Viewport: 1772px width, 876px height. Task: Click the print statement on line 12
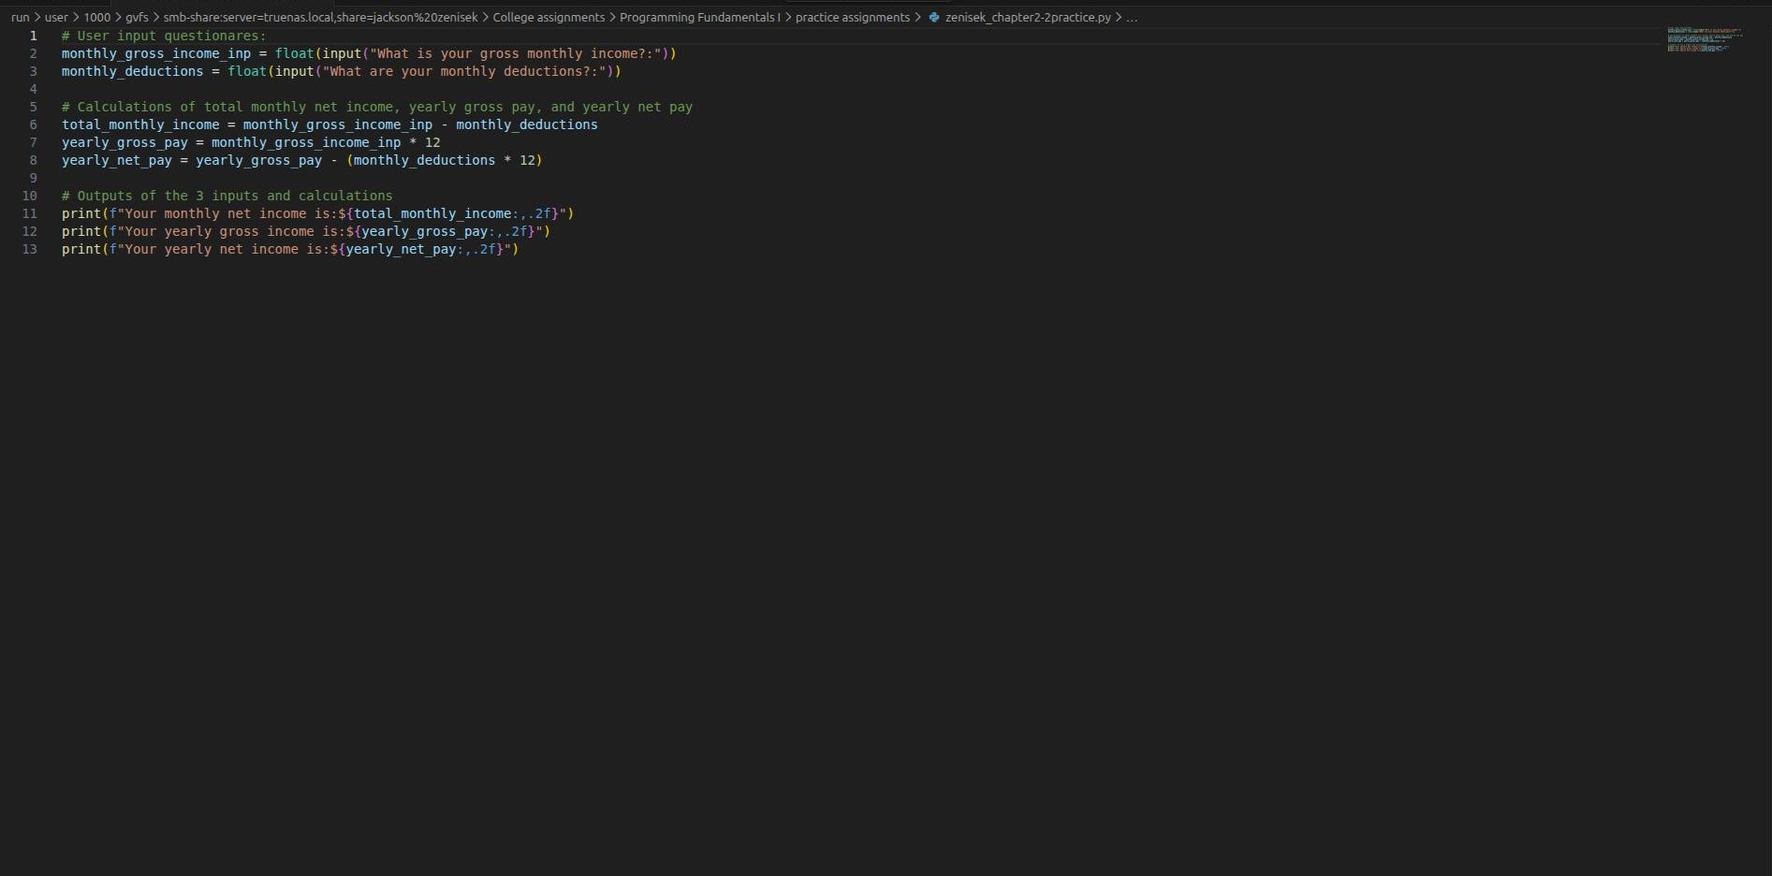point(81,231)
